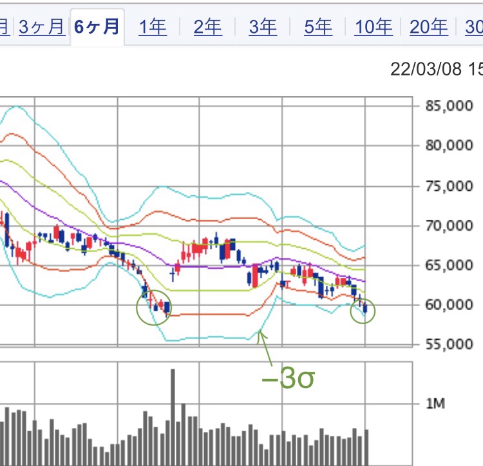Click the 65,000 price axis label
483x466 pixels.
(x=449, y=266)
